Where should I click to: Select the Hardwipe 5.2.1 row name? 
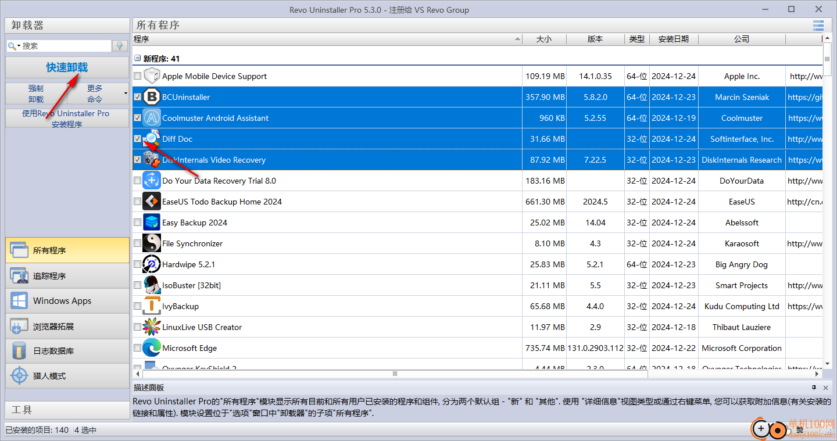click(188, 264)
